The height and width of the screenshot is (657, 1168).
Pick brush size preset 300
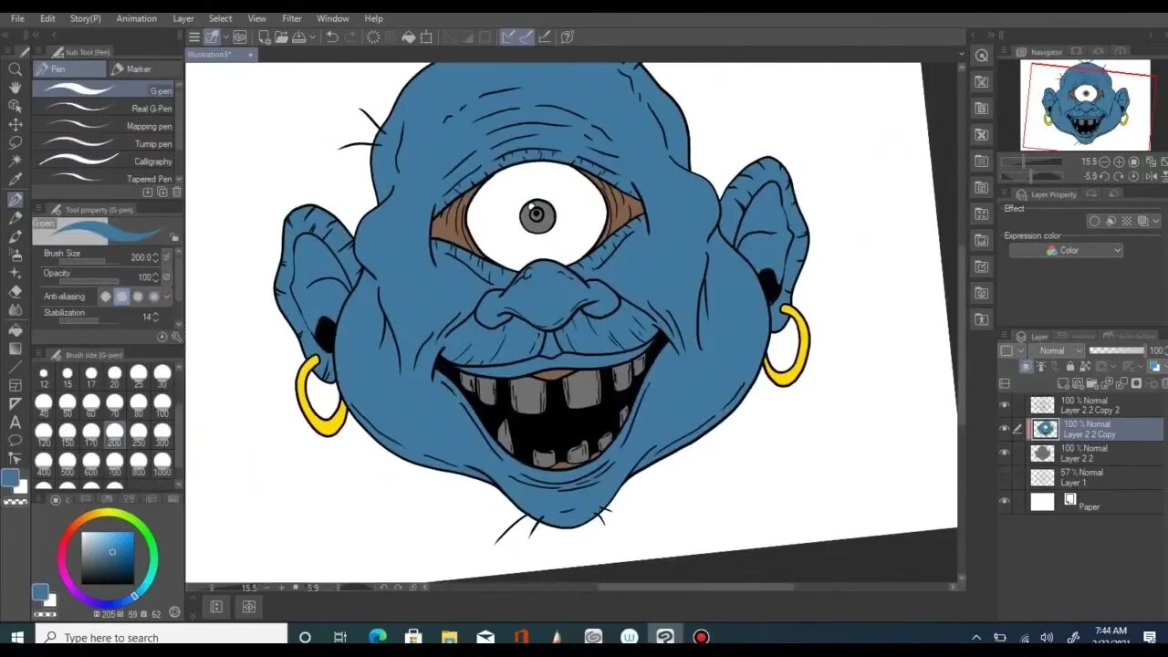(162, 434)
